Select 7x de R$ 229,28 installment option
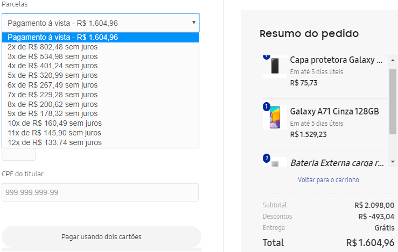This screenshot has height=252, width=398. 52,95
